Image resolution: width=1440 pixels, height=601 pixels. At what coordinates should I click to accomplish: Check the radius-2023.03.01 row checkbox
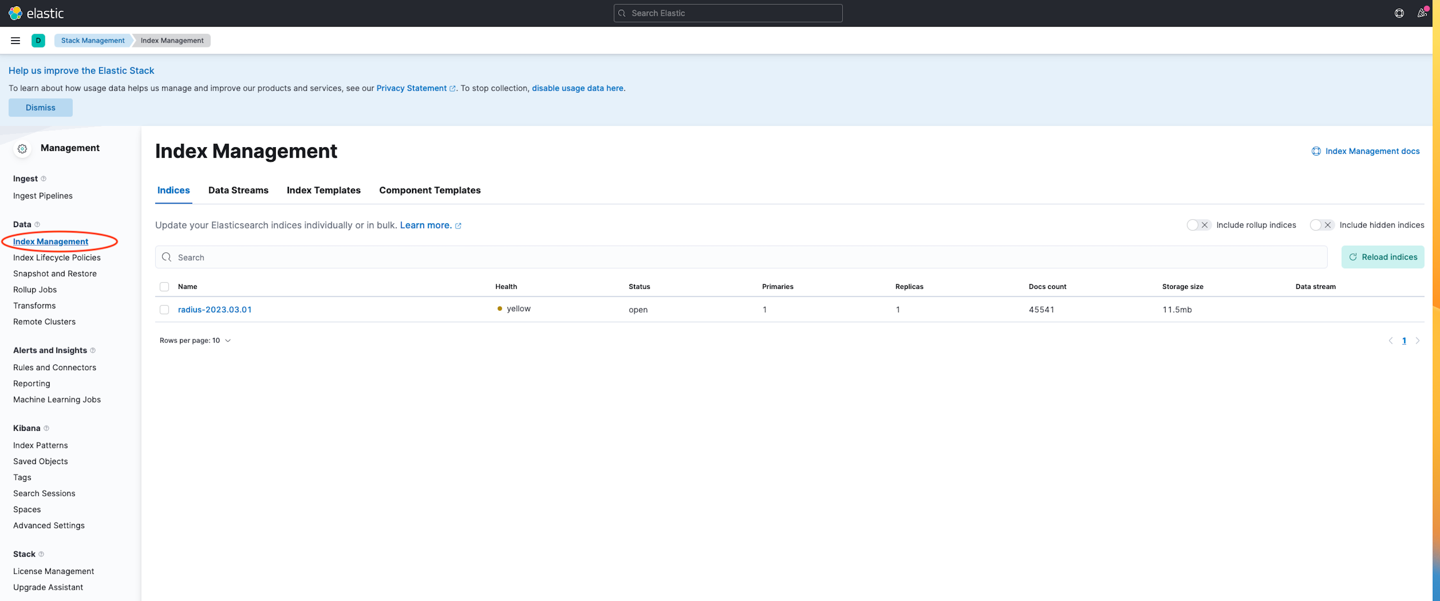coord(165,309)
